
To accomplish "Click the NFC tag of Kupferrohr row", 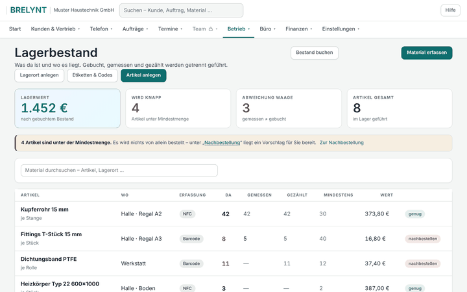I will (187, 214).
